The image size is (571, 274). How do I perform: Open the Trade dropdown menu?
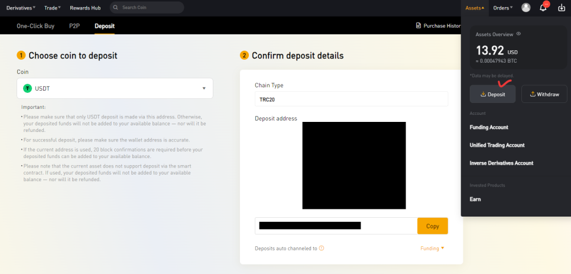[x=53, y=8]
